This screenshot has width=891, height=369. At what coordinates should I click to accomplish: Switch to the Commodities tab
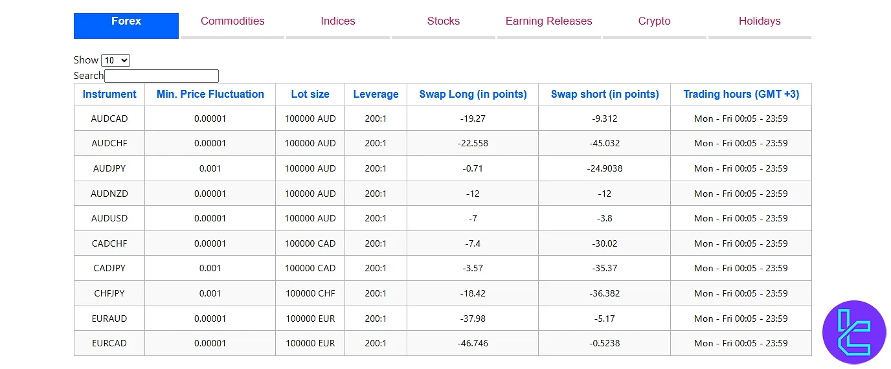232,21
